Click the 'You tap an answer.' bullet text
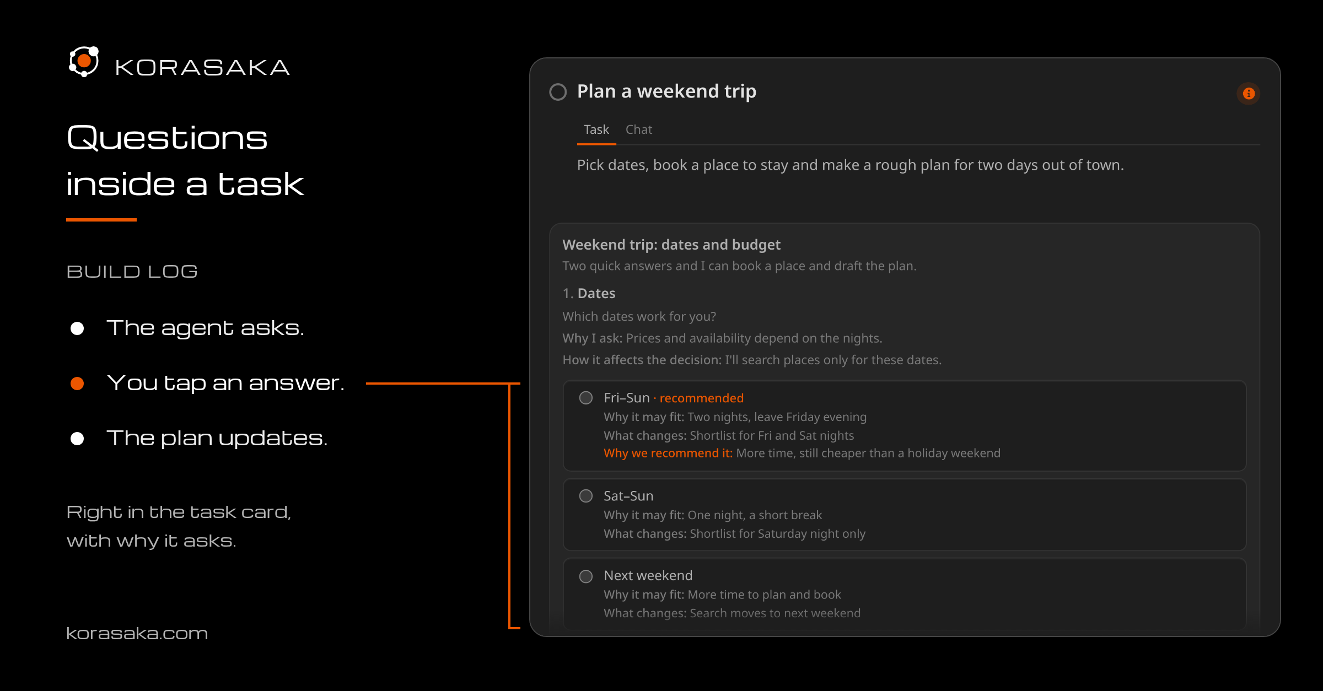The height and width of the screenshot is (691, 1323). (x=226, y=383)
